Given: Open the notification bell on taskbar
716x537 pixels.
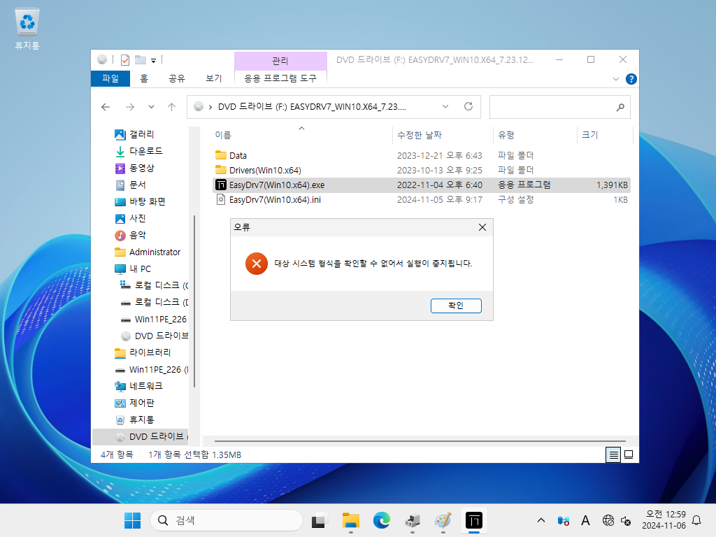Looking at the screenshot, I should click(x=697, y=520).
